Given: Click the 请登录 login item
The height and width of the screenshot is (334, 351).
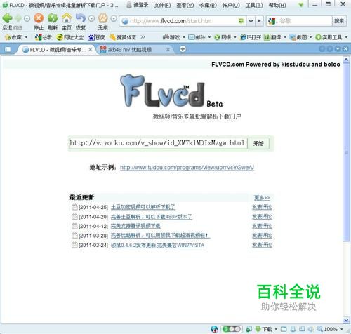Looking at the screenshot, I should pos(138,5).
